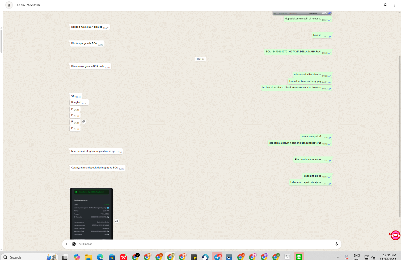Select message 'Caranya gmna deposit dari gopay ke BCA'
This screenshot has width=401, height=260.
tap(97, 168)
